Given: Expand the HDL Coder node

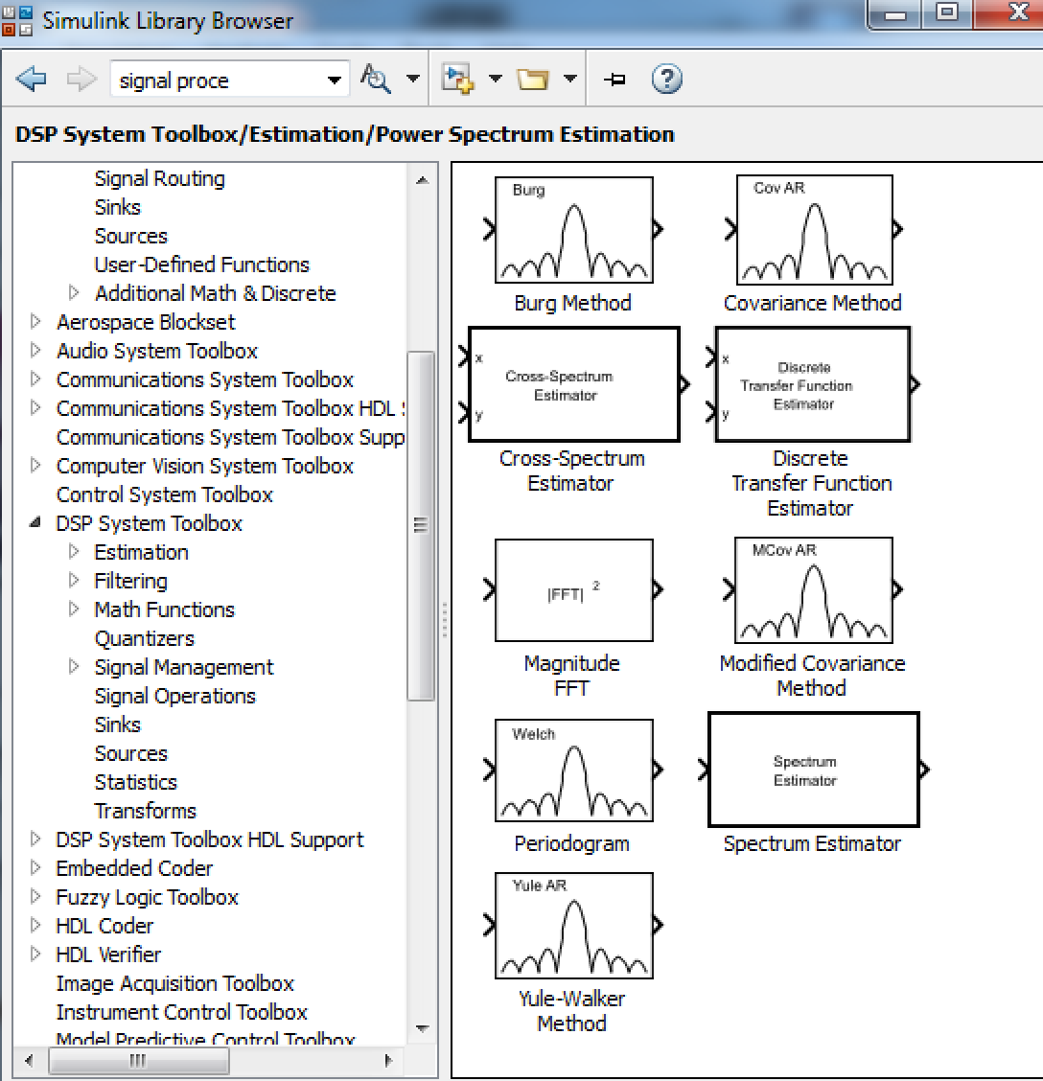Looking at the screenshot, I should (35, 925).
